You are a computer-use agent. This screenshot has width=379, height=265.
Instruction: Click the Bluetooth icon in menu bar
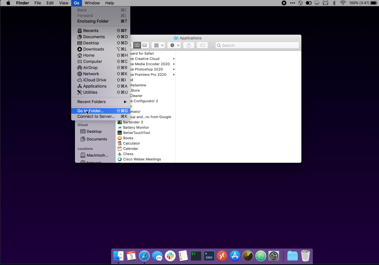pos(334,3)
